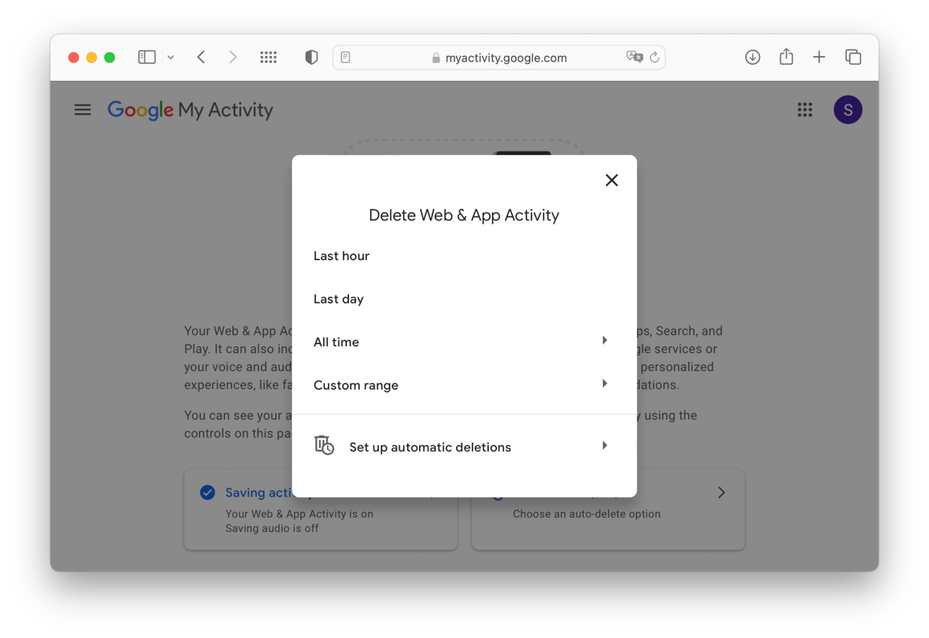Click the green full screen button
Viewport: 929px width, 638px height.
pyautogui.click(x=109, y=57)
